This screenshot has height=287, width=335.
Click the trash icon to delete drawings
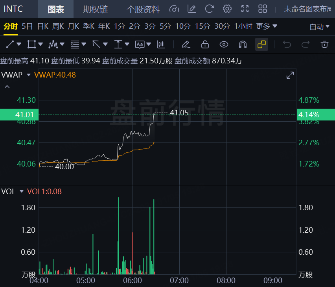coord(324,44)
